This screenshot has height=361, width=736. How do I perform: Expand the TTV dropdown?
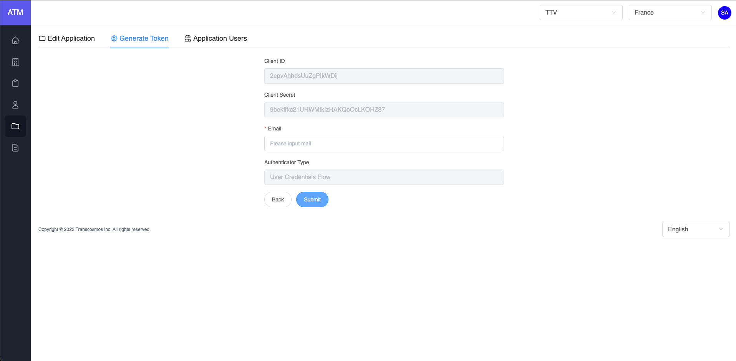tap(580, 13)
